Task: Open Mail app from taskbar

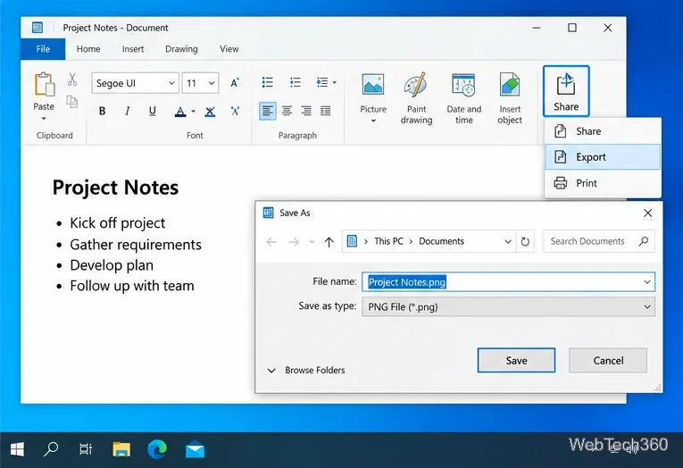Action: [x=195, y=449]
